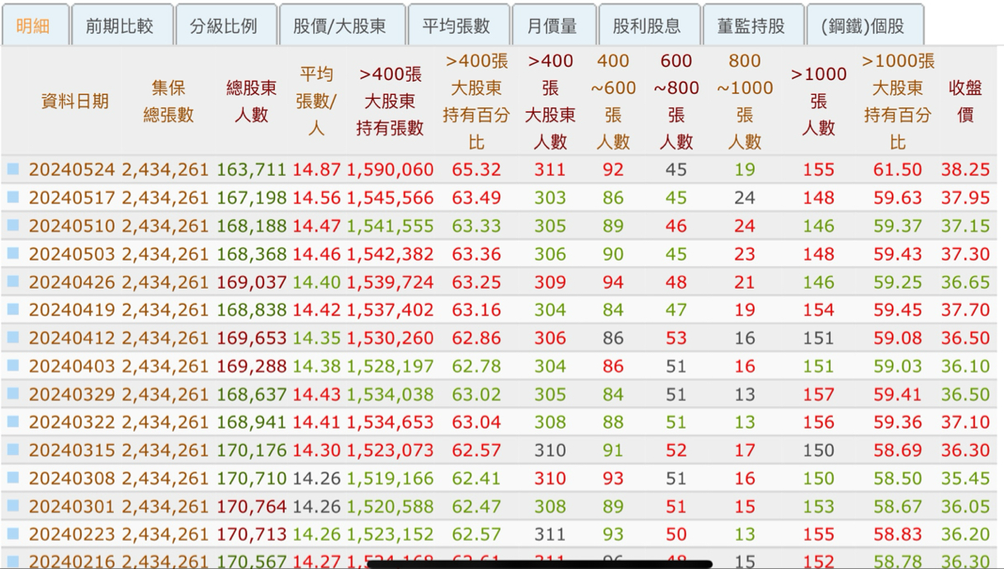Click shareholder count 170,764

coord(252,506)
